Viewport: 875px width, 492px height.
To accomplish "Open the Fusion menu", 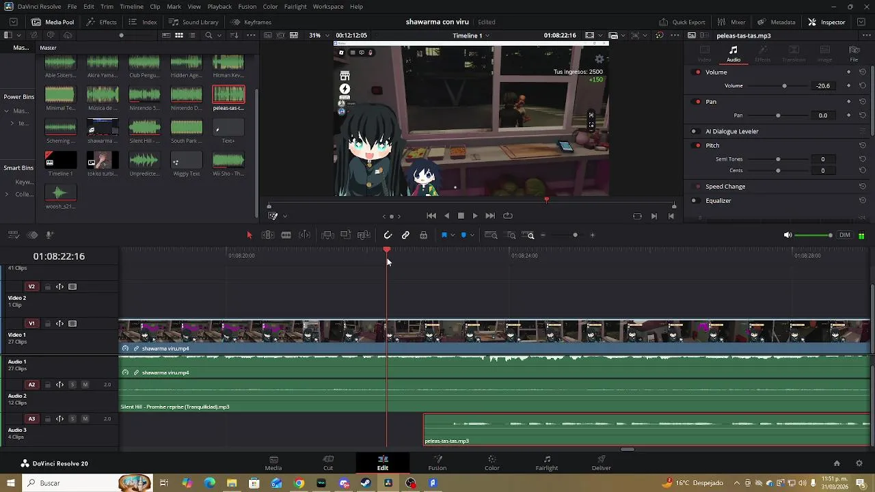I will click(247, 6).
